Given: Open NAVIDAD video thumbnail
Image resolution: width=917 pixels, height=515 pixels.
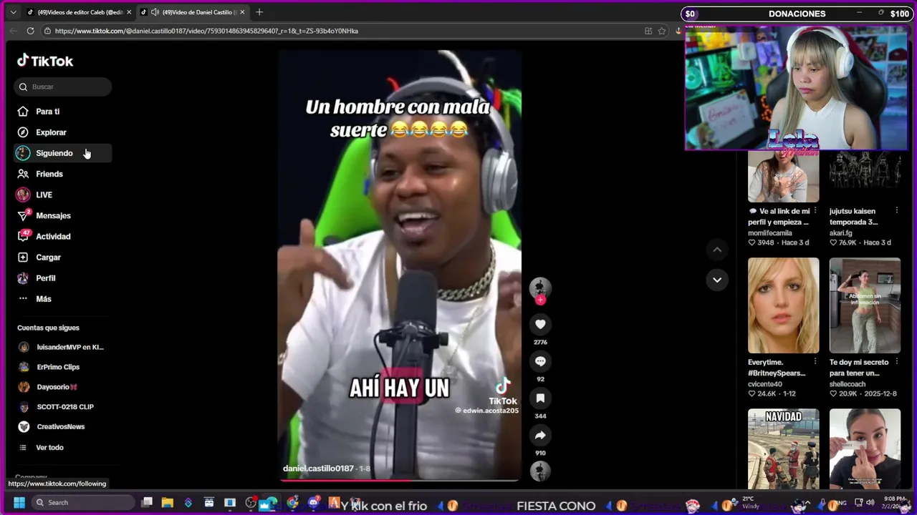Looking at the screenshot, I should (x=783, y=448).
